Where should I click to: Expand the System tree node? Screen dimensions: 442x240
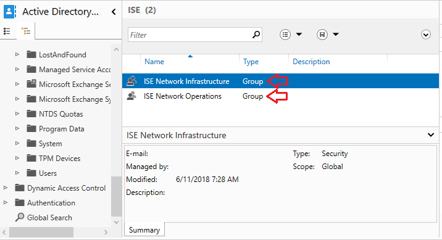17,143
